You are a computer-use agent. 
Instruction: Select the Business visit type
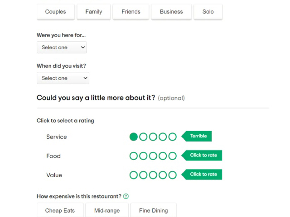(171, 12)
